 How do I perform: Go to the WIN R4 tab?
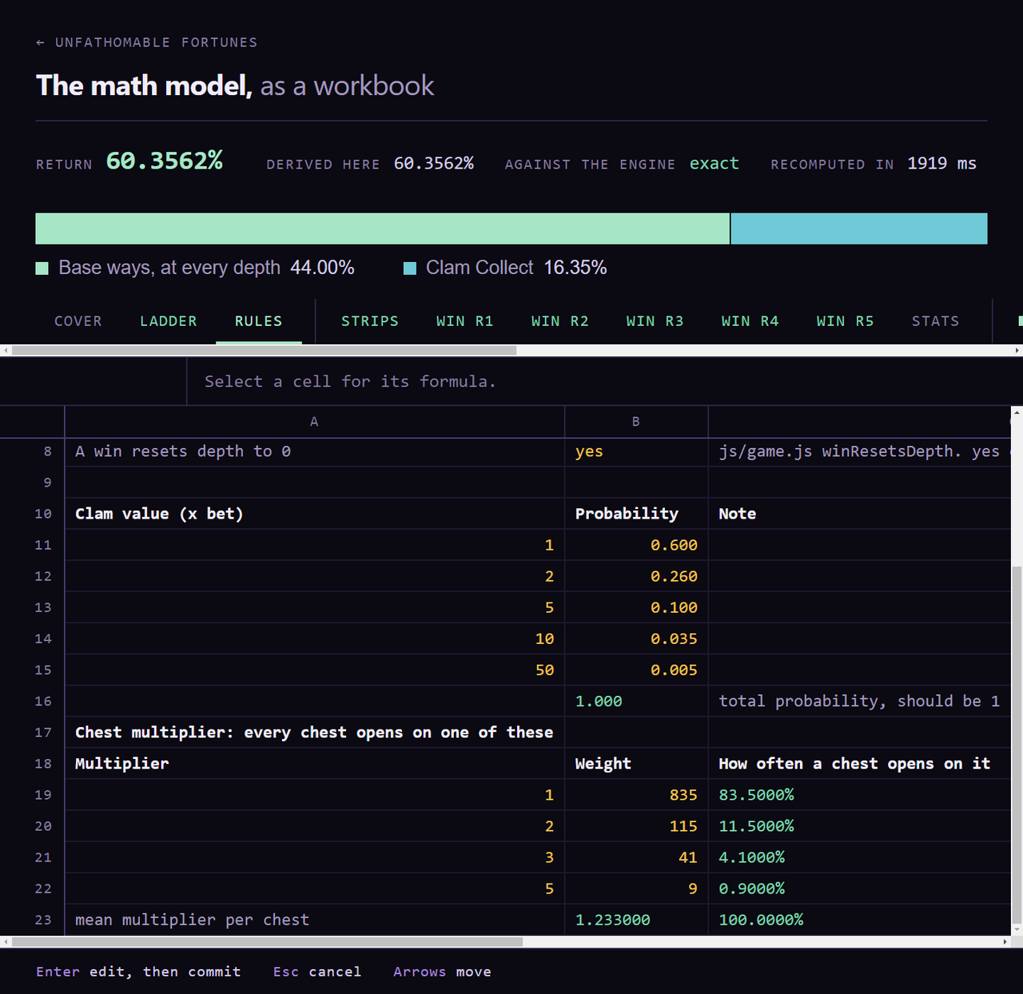[750, 321]
